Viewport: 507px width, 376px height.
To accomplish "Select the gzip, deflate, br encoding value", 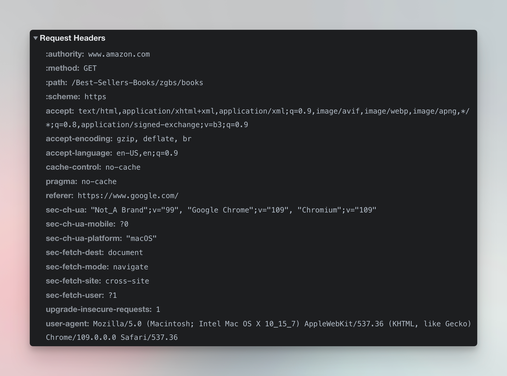I will point(154,139).
